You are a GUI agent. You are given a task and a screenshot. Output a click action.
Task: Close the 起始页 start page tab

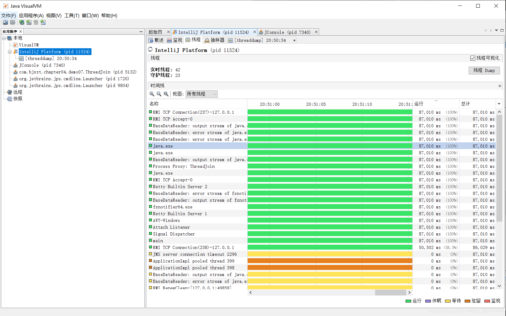(x=168, y=32)
